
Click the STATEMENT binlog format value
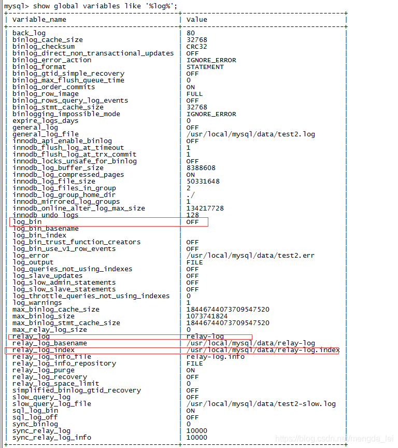coord(205,67)
